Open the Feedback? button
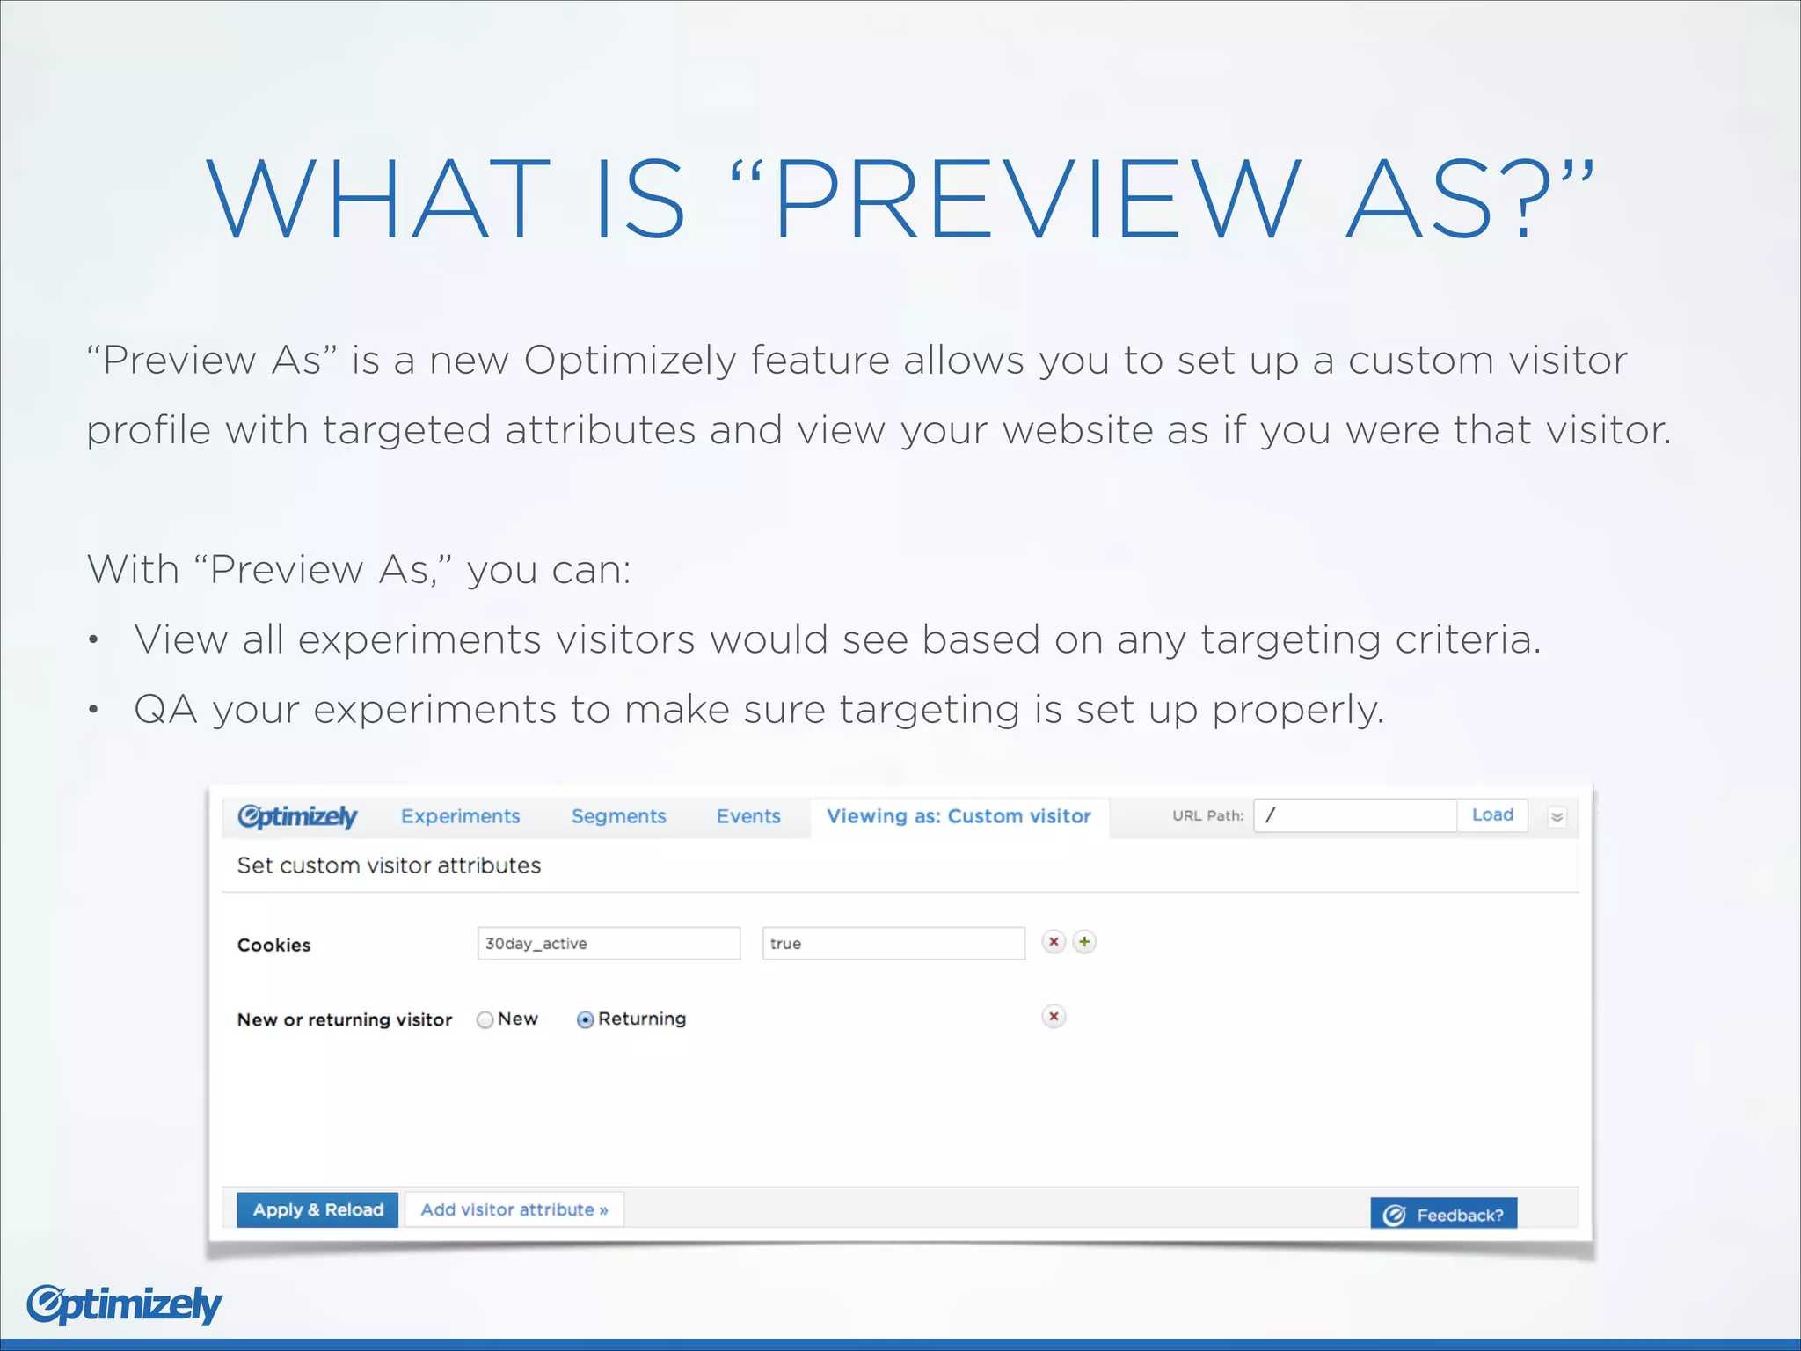Image resolution: width=1801 pixels, height=1351 pixels. 1459,1215
